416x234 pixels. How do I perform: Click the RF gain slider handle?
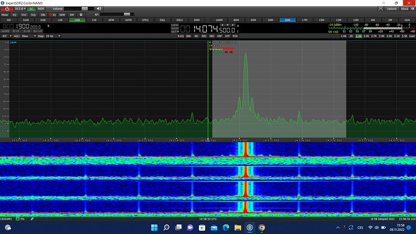127,14
